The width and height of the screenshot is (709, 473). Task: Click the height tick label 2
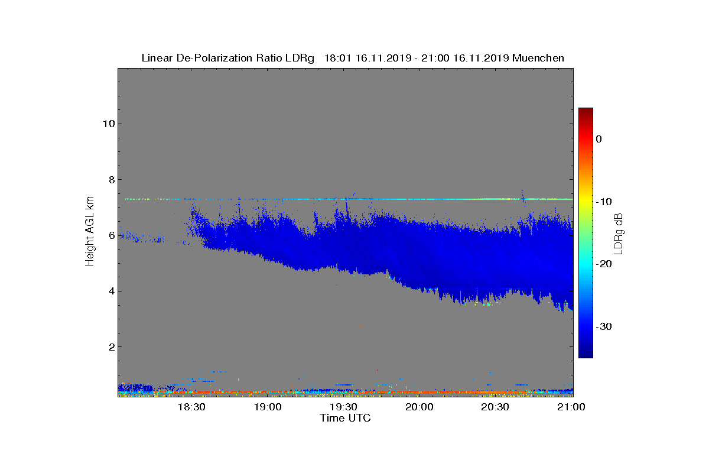click(x=110, y=346)
